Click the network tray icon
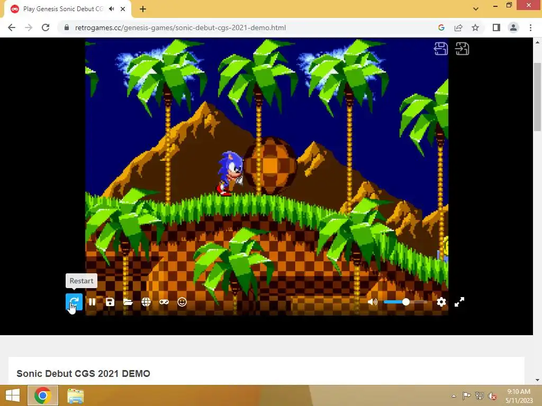This screenshot has width=542, height=406. click(480, 396)
